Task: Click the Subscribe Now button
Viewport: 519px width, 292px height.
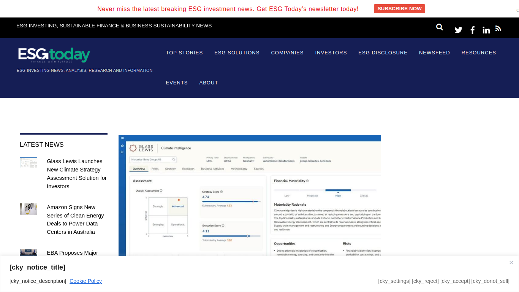Action: 399,9
